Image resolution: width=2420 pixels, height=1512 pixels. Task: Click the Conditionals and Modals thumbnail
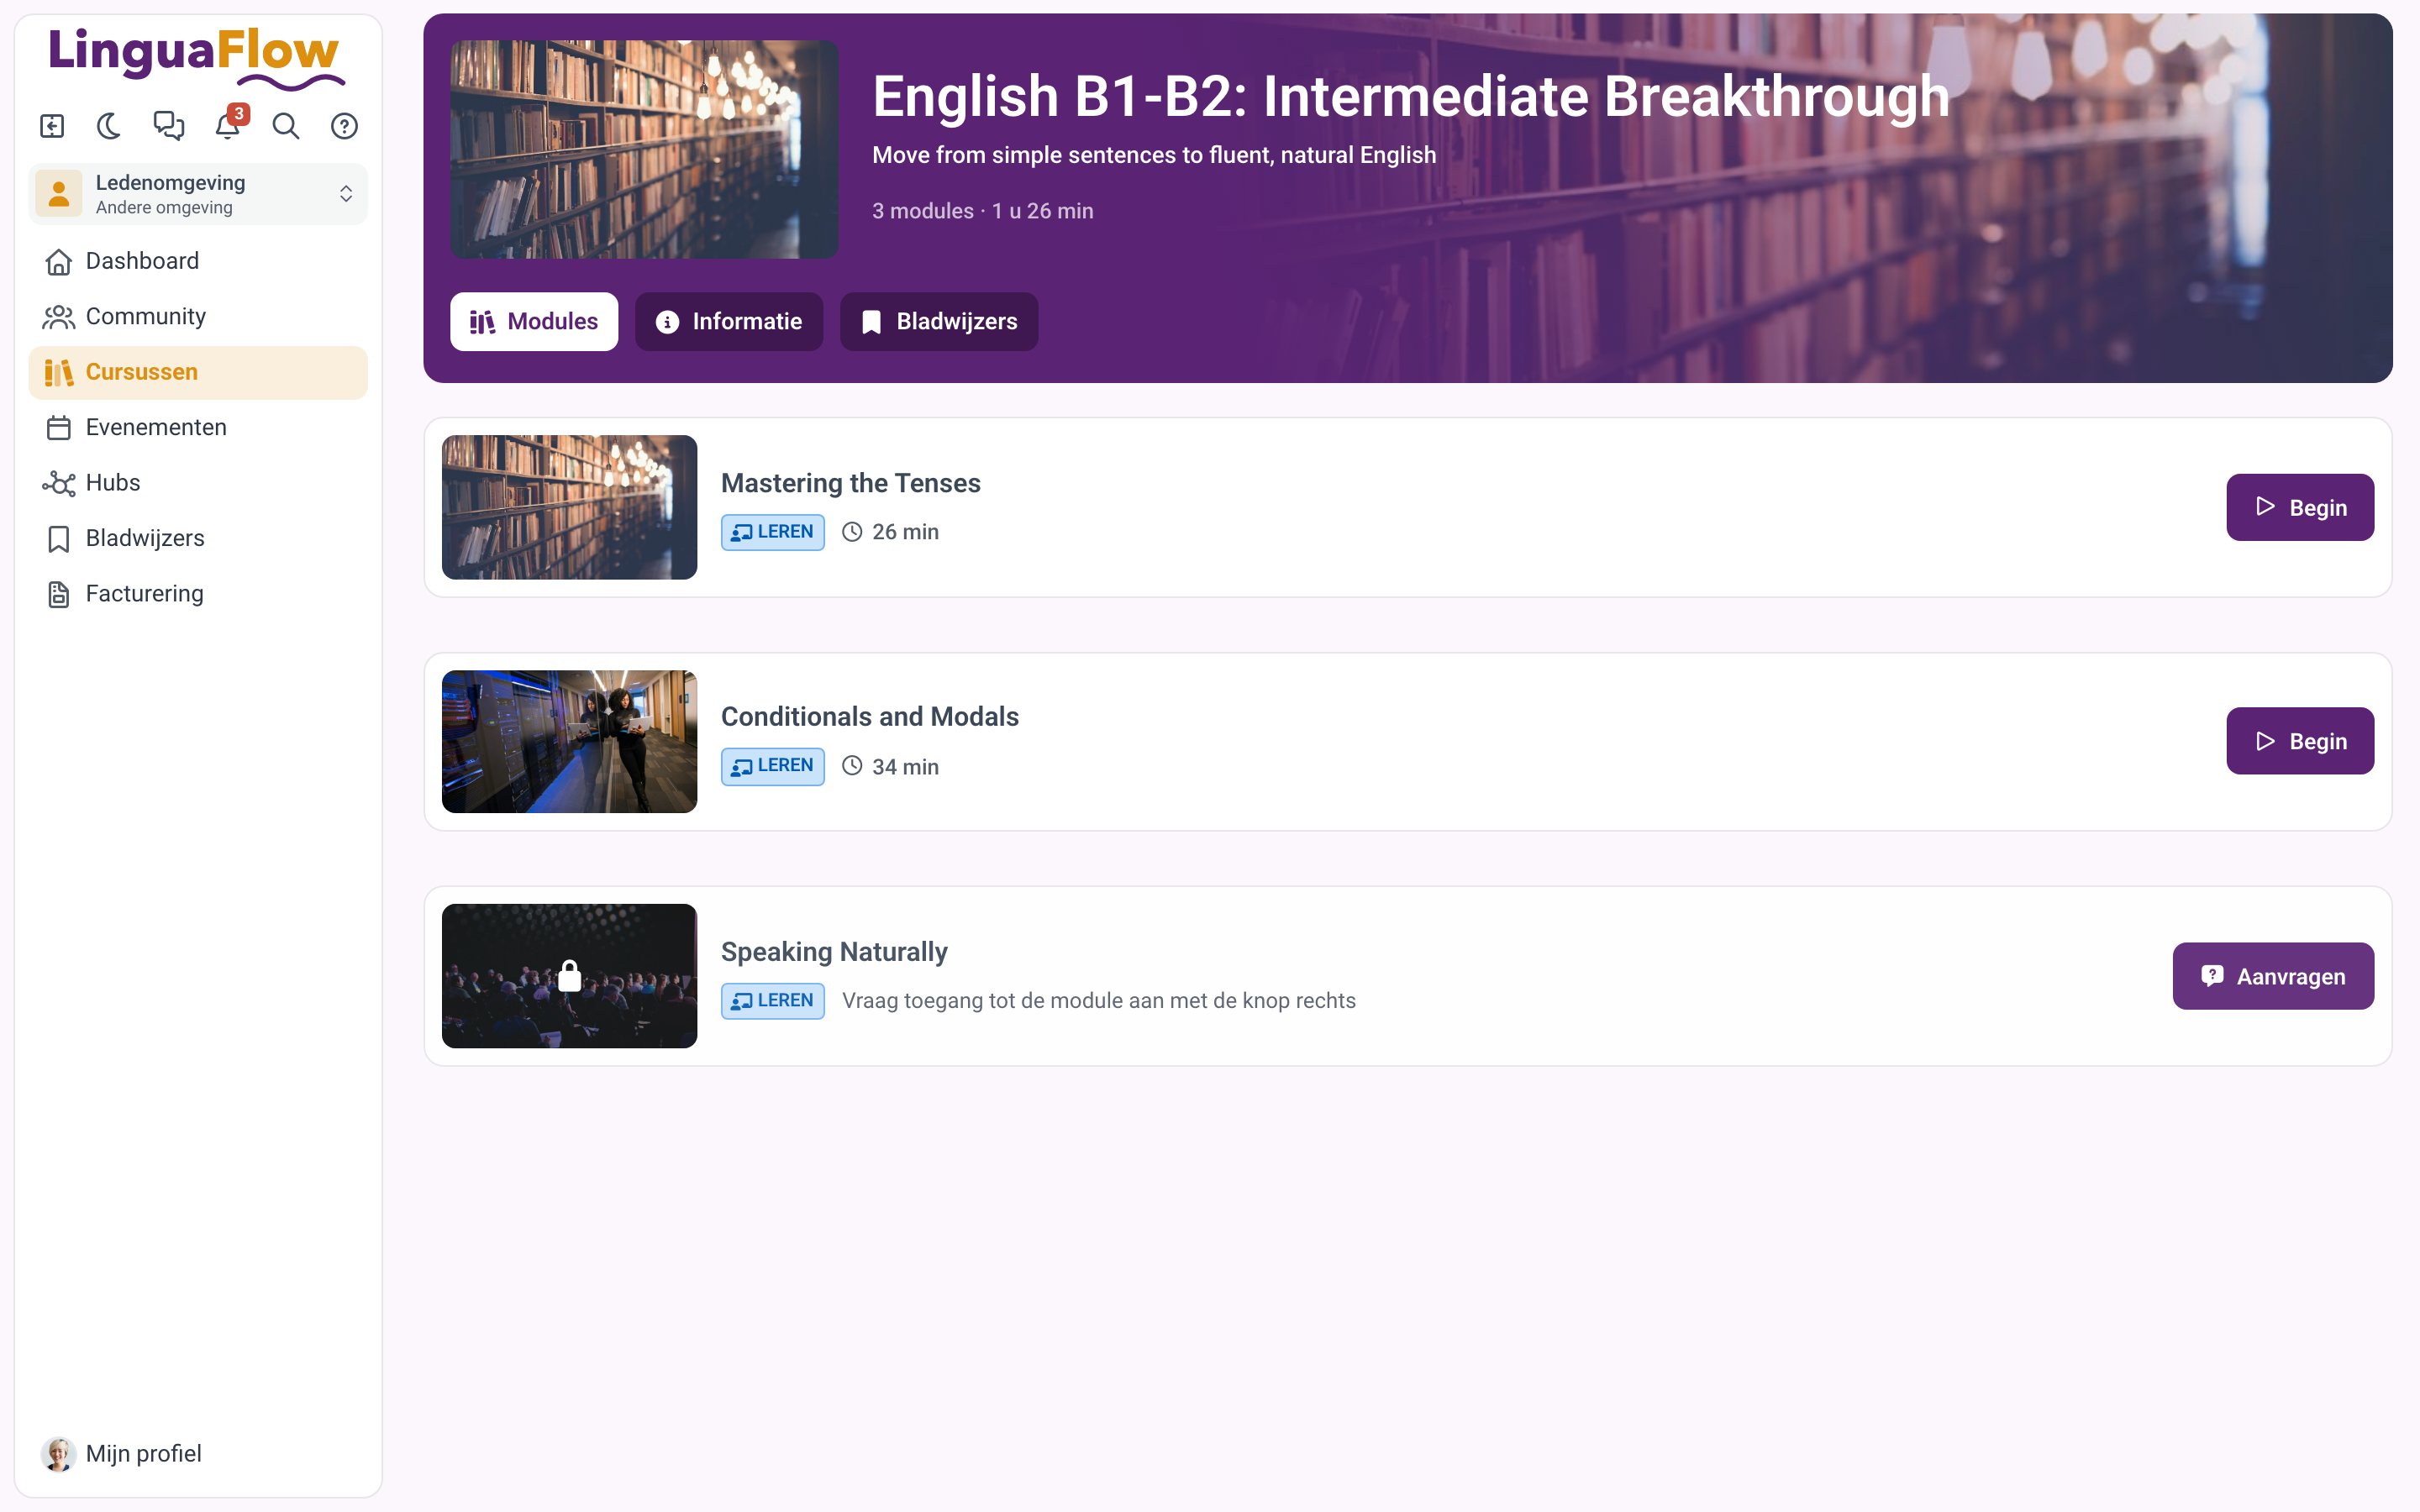point(569,741)
